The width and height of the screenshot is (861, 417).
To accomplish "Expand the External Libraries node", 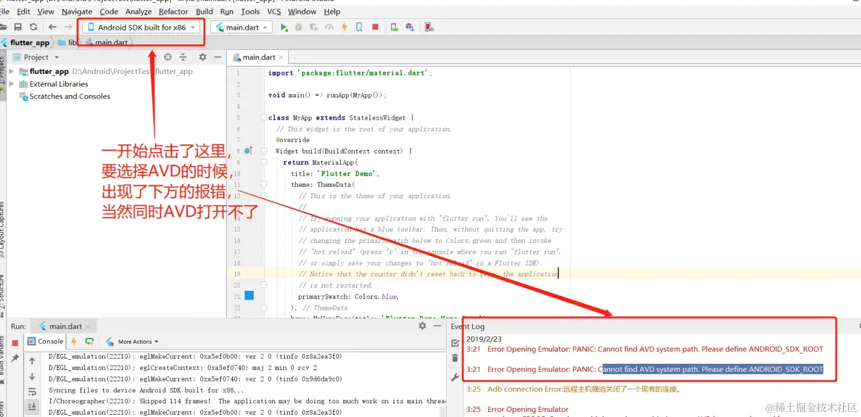I will (11, 84).
